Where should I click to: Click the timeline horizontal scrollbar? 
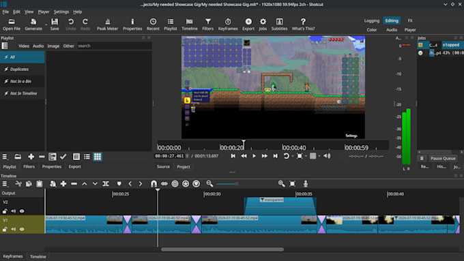click(222, 249)
